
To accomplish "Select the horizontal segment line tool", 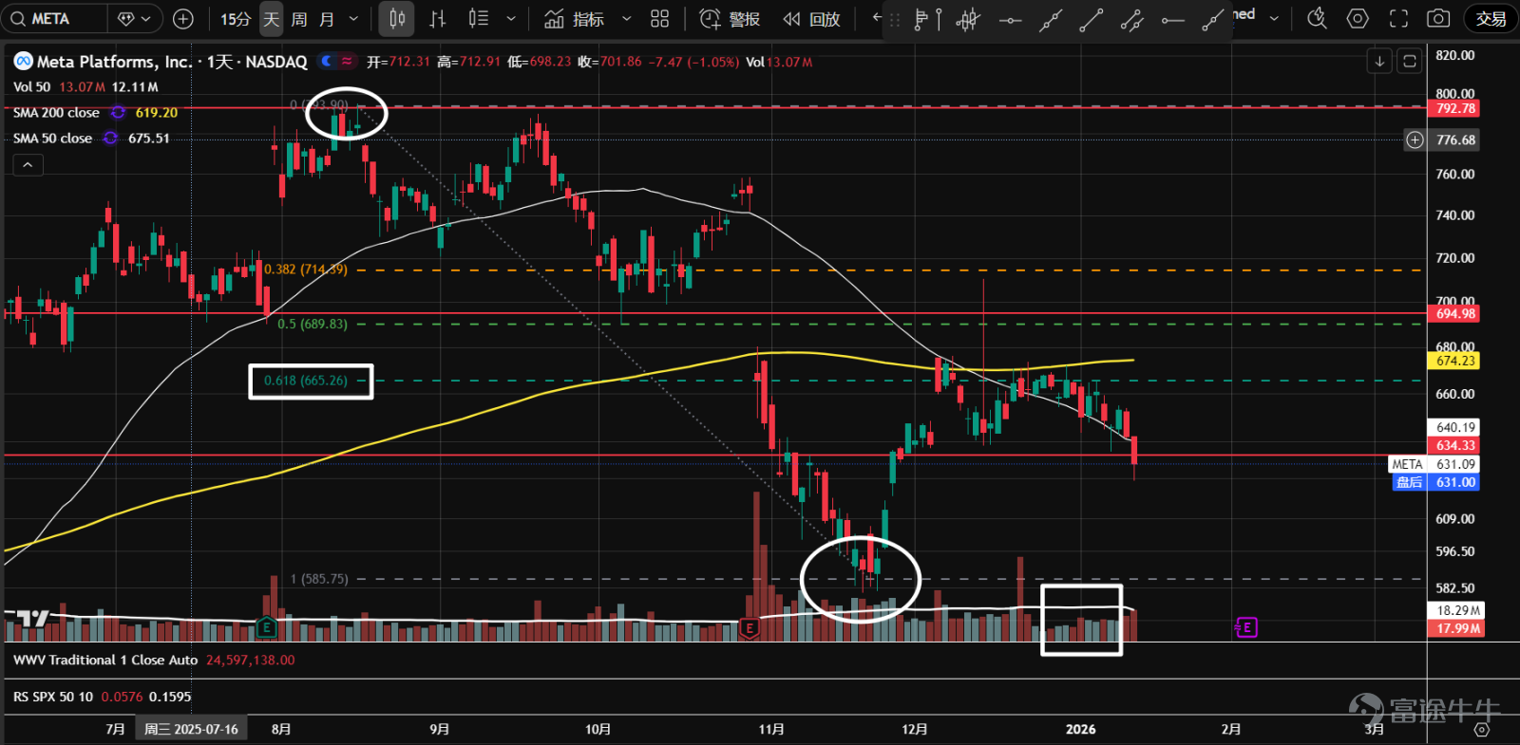I will pos(1172,19).
